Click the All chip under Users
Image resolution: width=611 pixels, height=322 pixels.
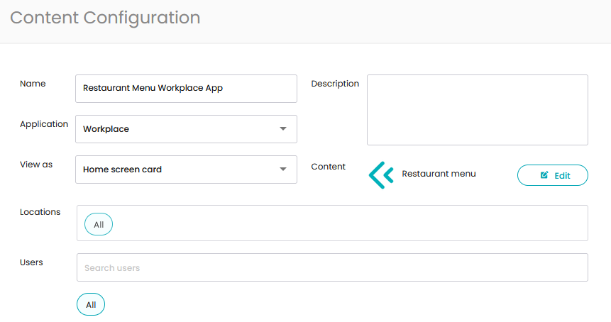[91, 304]
